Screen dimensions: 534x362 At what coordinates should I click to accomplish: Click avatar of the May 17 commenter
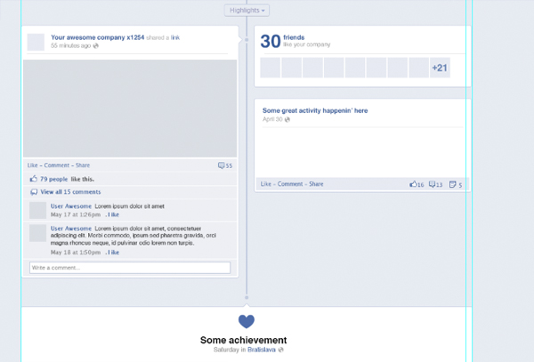(37, 210)
